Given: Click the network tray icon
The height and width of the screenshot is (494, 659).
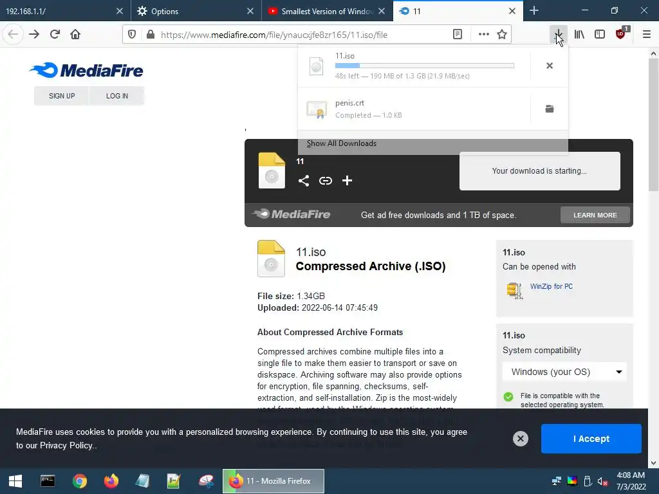Looking at the screenshot, I should 557,481.
